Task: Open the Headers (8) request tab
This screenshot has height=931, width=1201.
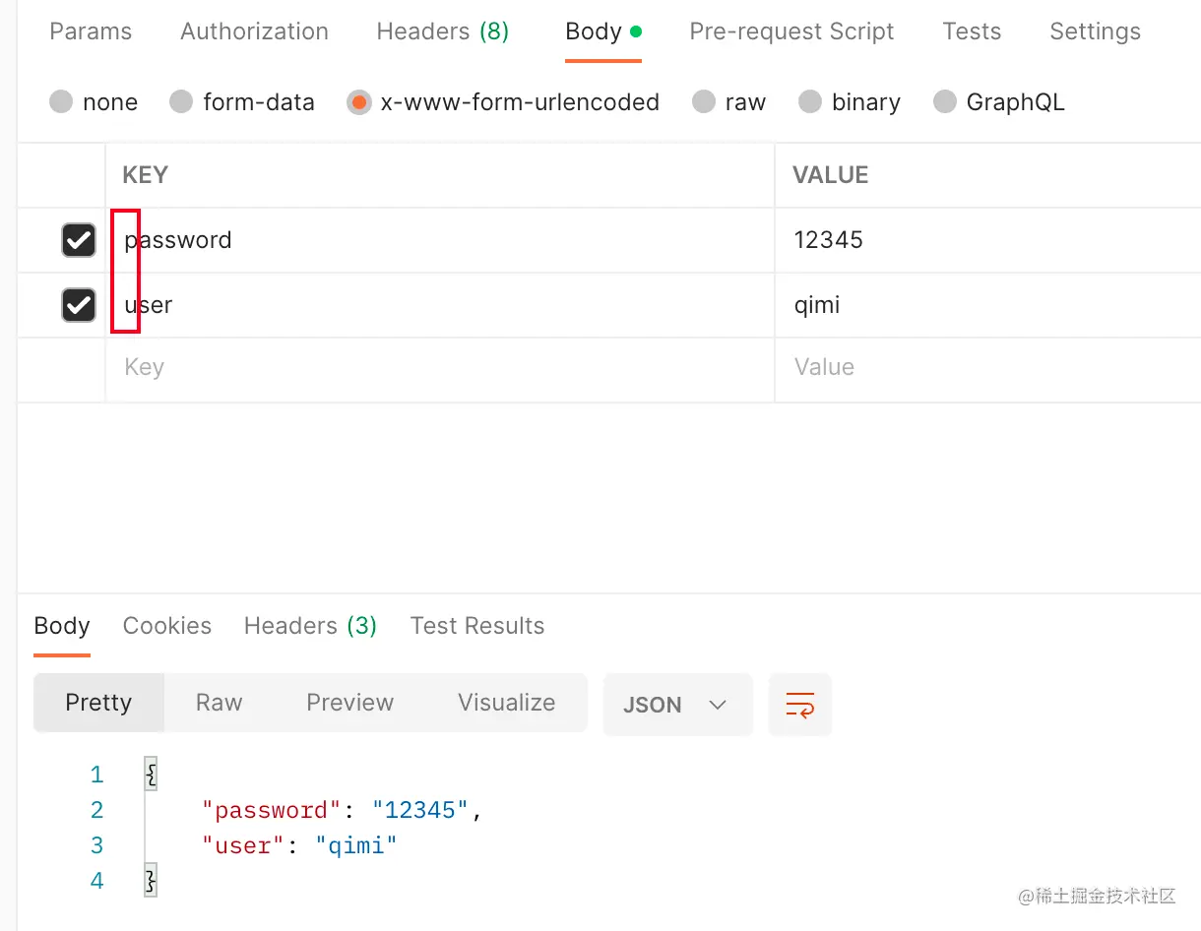Action: pos(443,31)
